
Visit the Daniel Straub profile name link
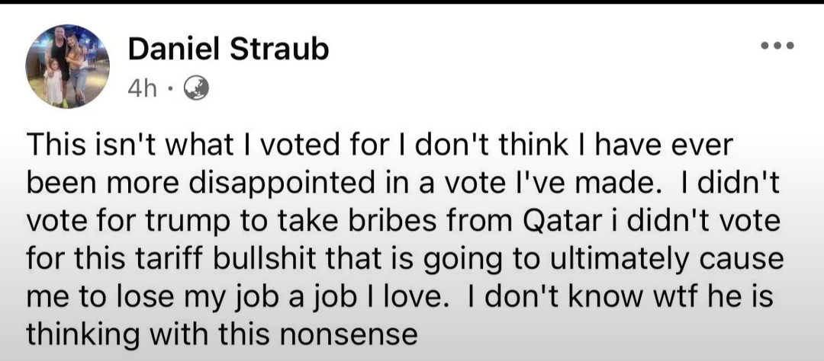point(228,50)
